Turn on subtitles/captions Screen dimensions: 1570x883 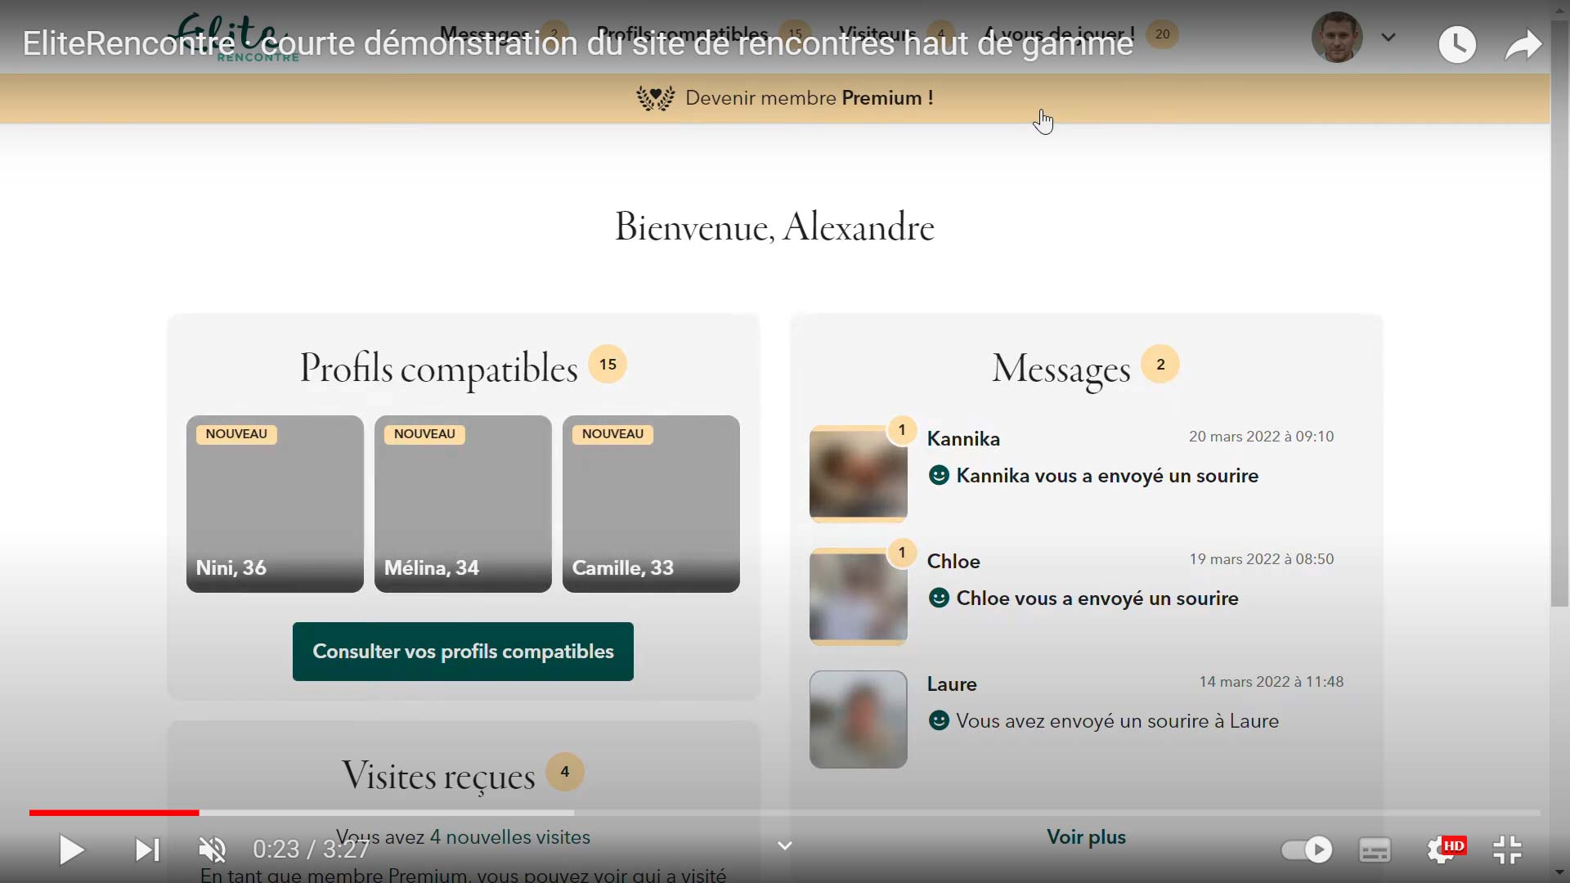pos(1375,850)
